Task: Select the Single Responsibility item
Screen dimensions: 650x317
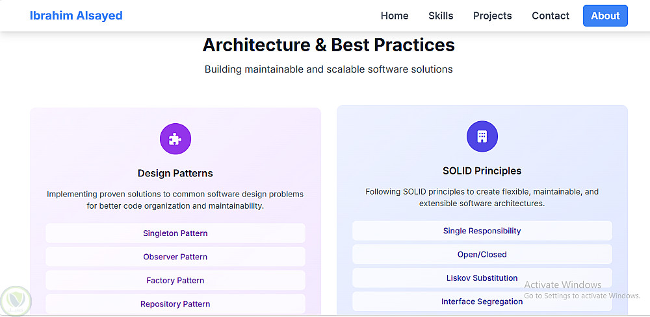Action: point(482,231)
